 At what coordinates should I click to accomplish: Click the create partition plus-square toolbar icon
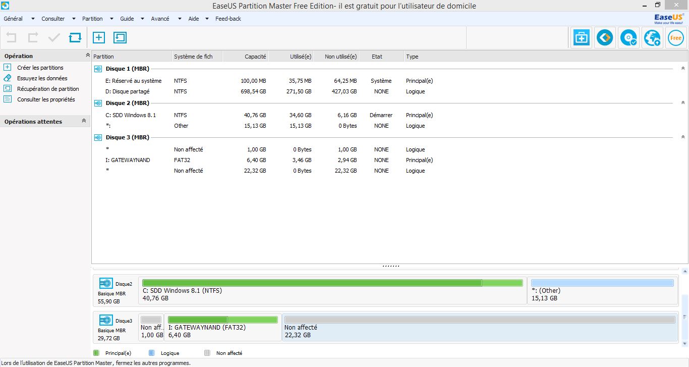[x=98, y=37]
